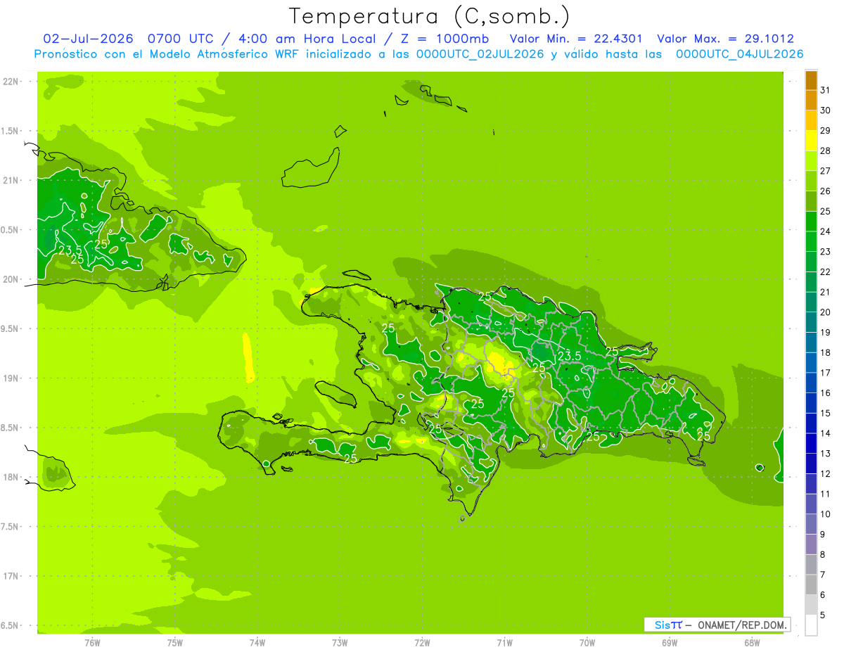
Task: Pick the dark blue swatch between 12 and 13
Action: point(811,464)
